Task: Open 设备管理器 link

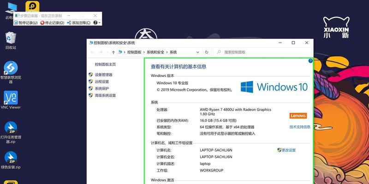Action: pos(103,75)
